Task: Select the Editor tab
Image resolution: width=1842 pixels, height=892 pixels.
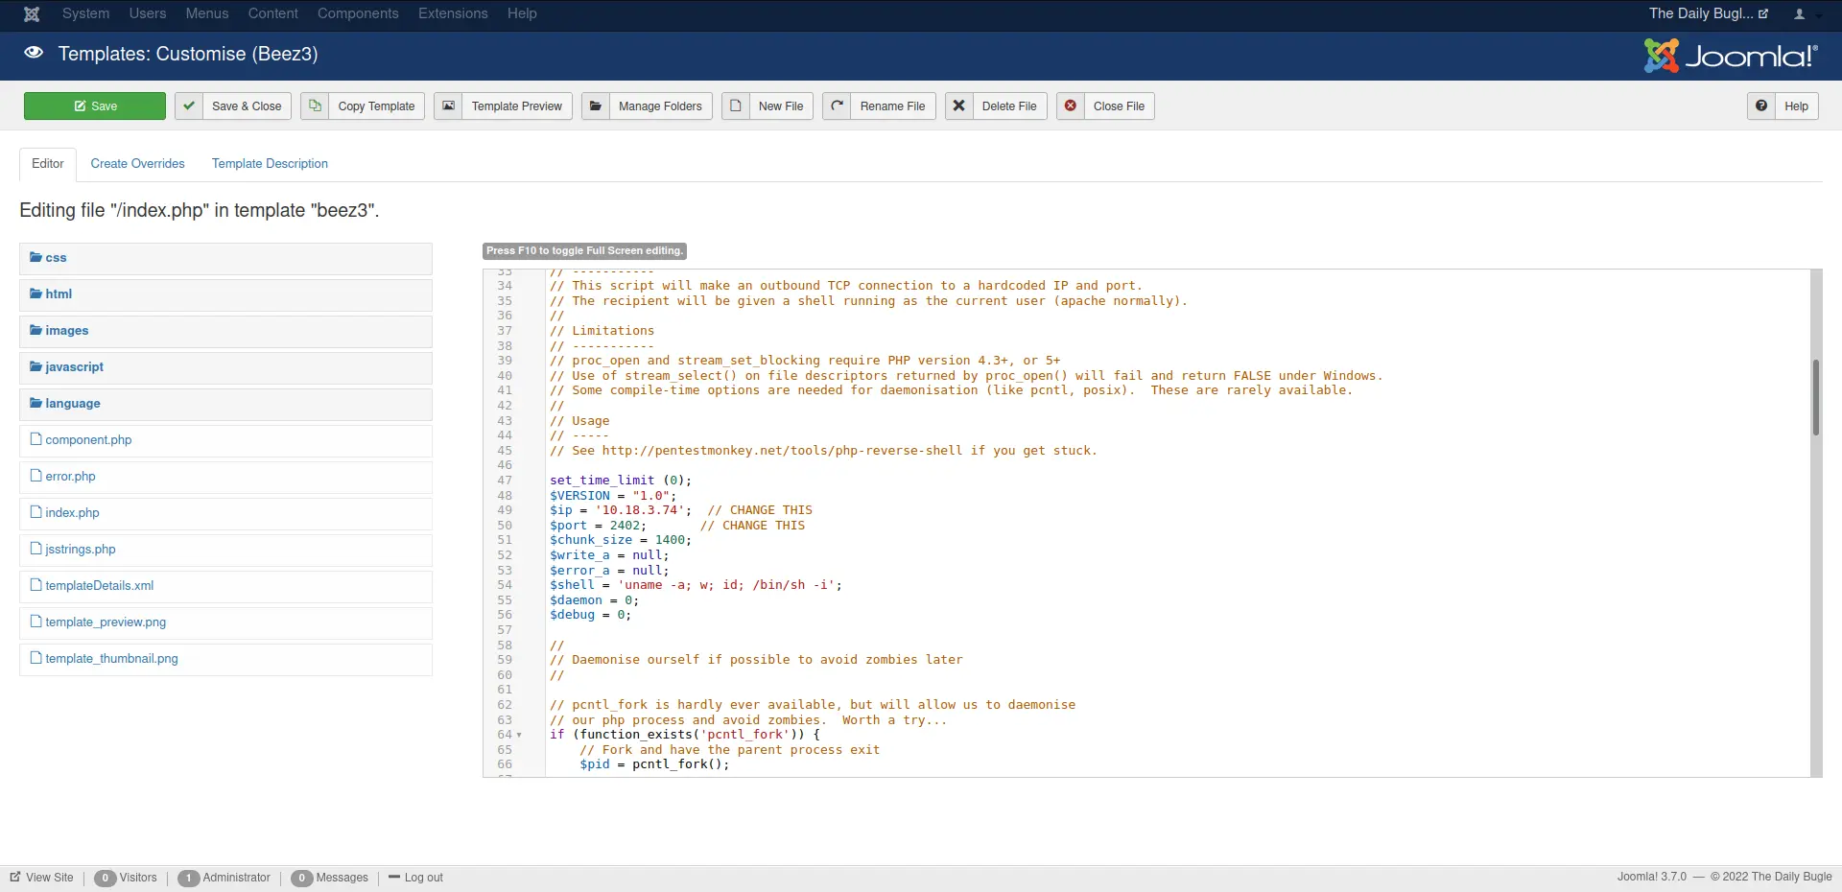Action: (x=48, y=164)
